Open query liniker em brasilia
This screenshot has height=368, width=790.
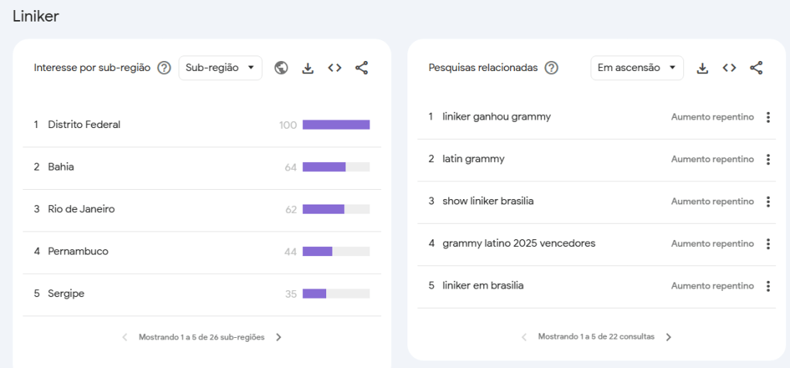pos(482,285)
